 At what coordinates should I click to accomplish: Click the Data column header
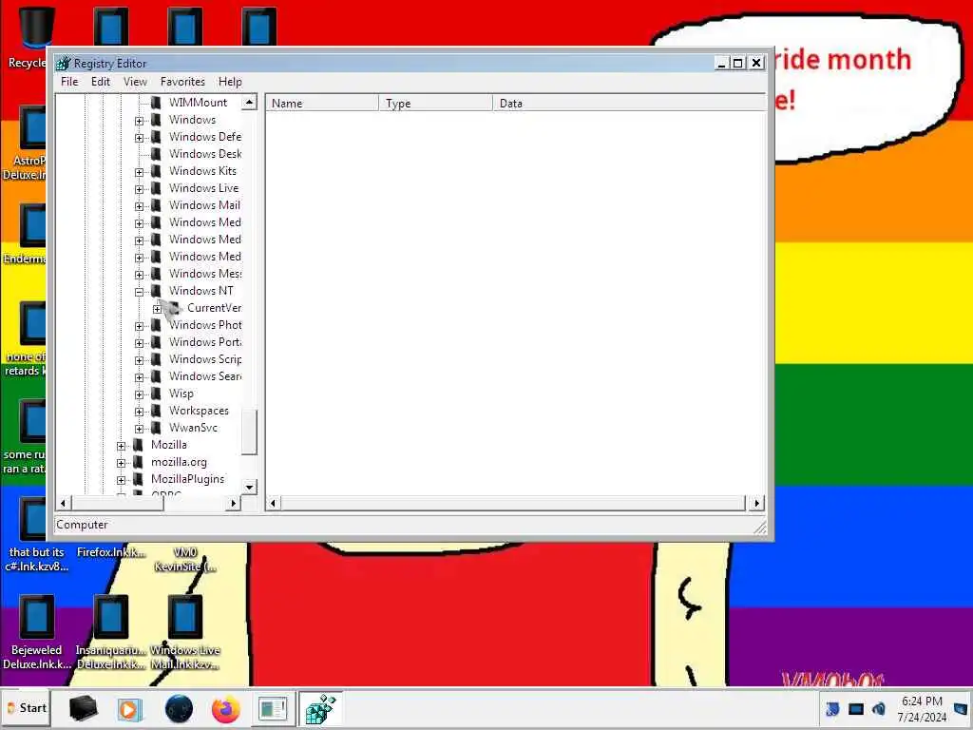[x=629, y=103]
